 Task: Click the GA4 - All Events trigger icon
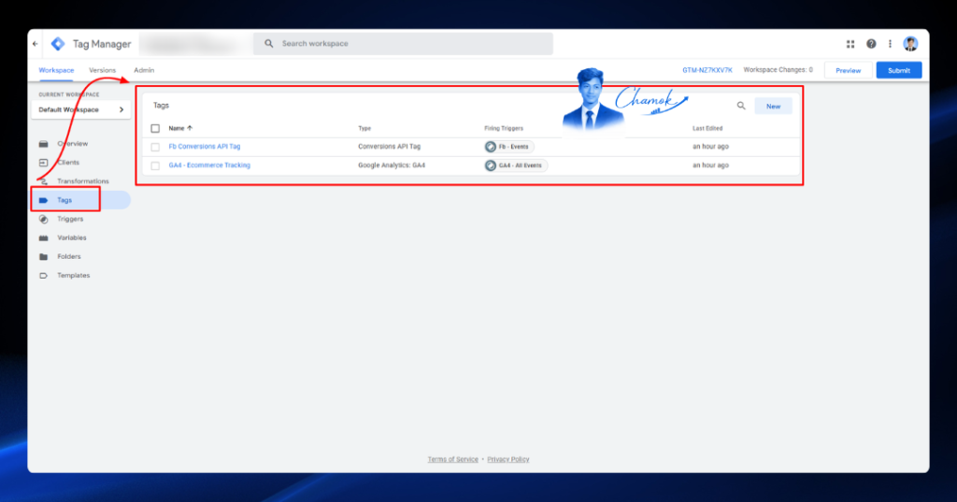tap(490, 165)
